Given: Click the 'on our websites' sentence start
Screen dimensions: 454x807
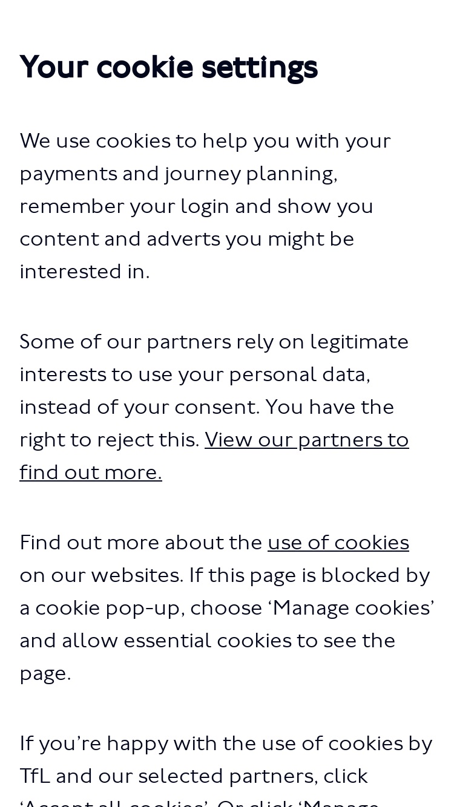Looking at the screenshot, I should pos(101,575).
